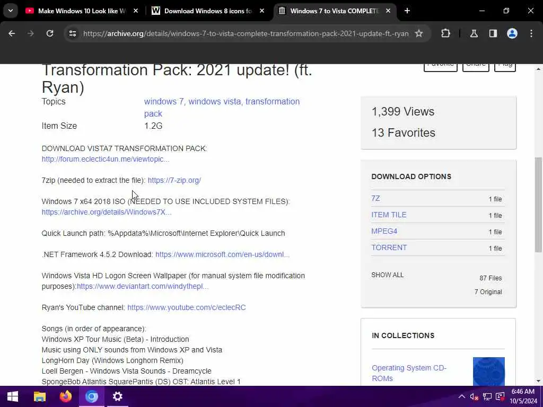
Task: Launch Firefox from the taskbar
Action: click(65, 396)
